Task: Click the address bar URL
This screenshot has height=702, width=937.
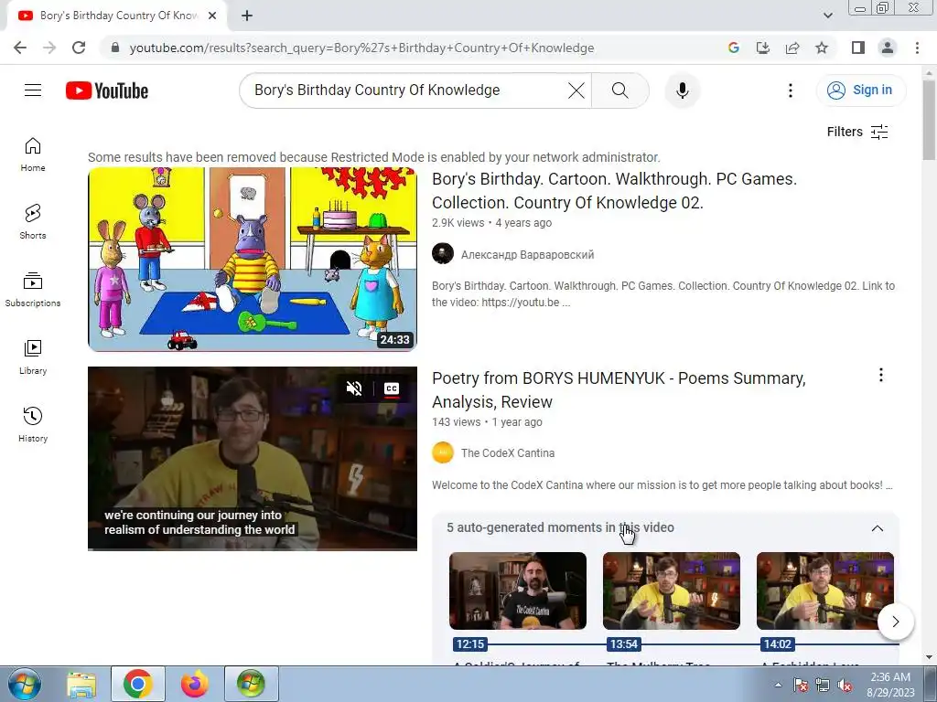Action: (361, 48)
